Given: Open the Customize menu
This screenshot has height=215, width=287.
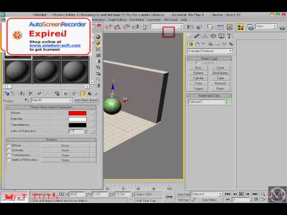Looking at the screenshot, I should (x=154, y=20).
